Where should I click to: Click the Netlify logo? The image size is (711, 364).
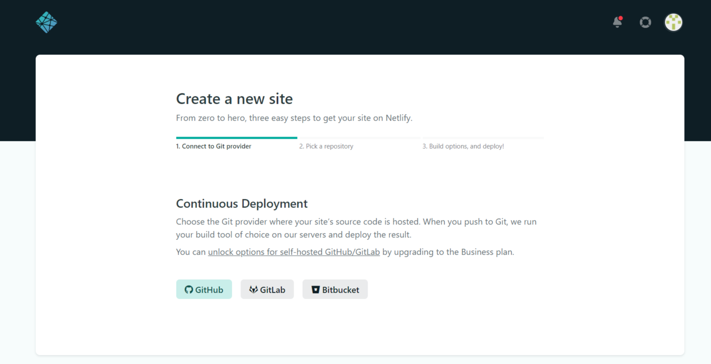click(x=46, y=22)
